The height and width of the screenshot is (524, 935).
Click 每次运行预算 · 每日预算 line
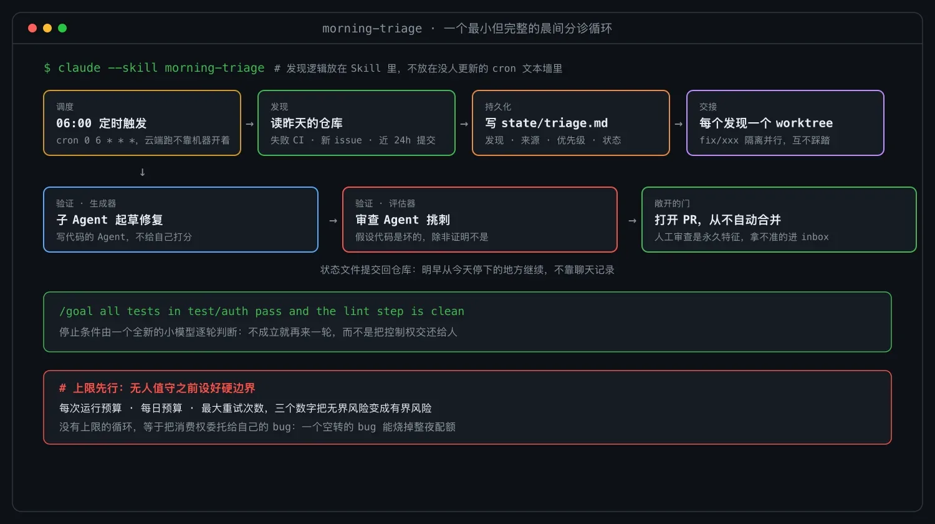click(246, 408)
